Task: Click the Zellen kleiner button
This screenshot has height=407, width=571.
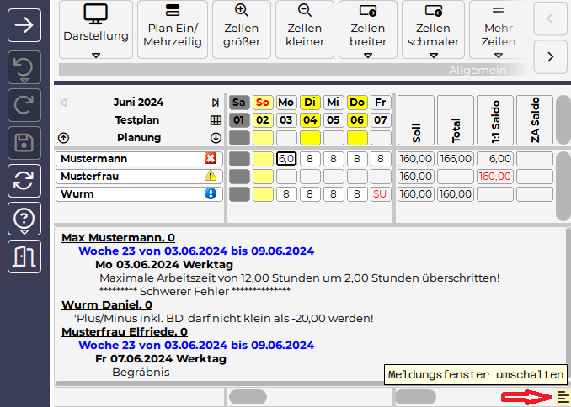Action: [305, 30]
